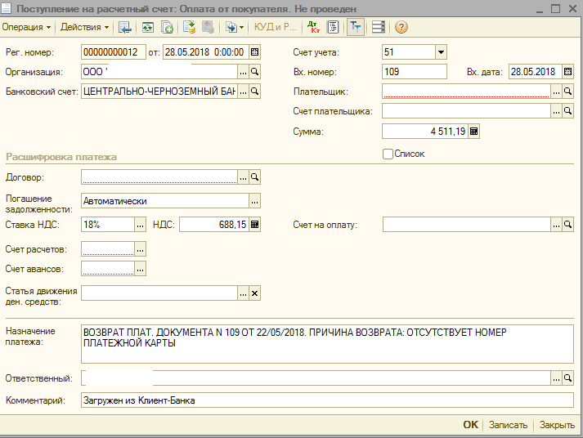583x438 pixels.
Task: Open the Операция menu
Action: [26, 27]
